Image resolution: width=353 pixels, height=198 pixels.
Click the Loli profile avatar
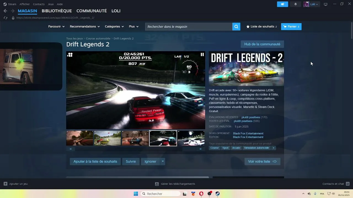[x=306, y=4]
